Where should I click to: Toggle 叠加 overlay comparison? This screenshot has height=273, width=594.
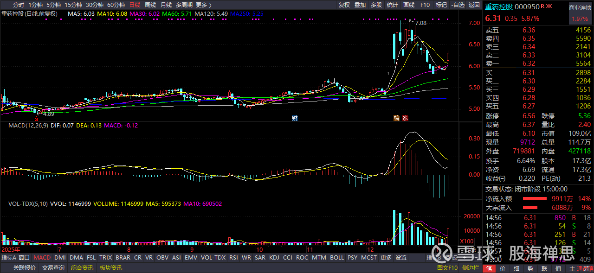coord(360,5)
